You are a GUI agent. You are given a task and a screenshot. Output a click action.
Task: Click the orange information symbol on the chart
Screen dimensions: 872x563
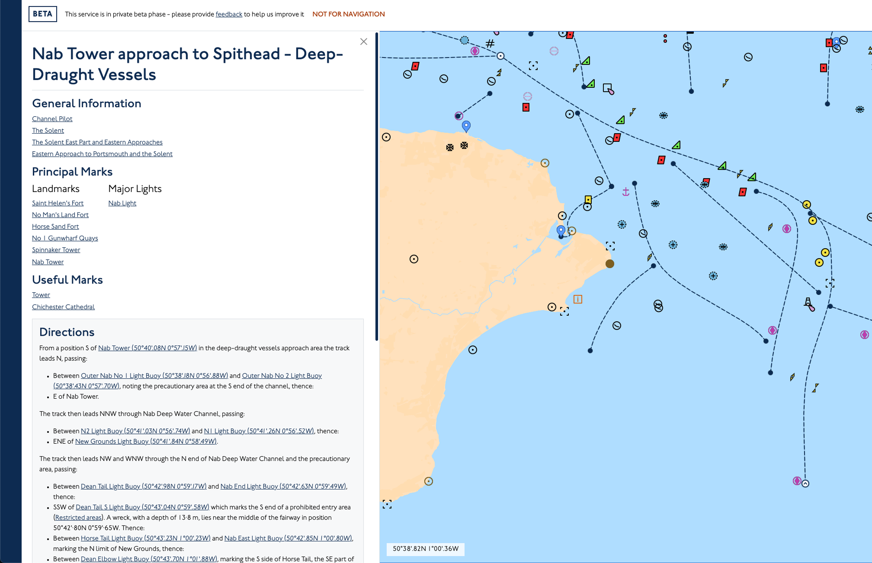click(578, 299)
